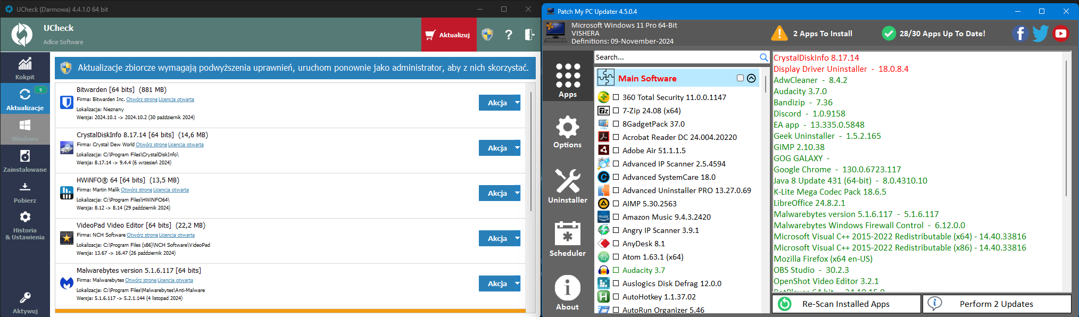Click the UCheck updates list scrollbar
The width and height of the screenshot is (1079, 317).
530,152
